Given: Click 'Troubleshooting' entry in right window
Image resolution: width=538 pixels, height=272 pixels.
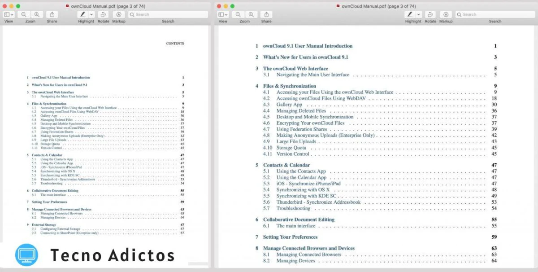Looking at the screenshot, I should 293,208.
